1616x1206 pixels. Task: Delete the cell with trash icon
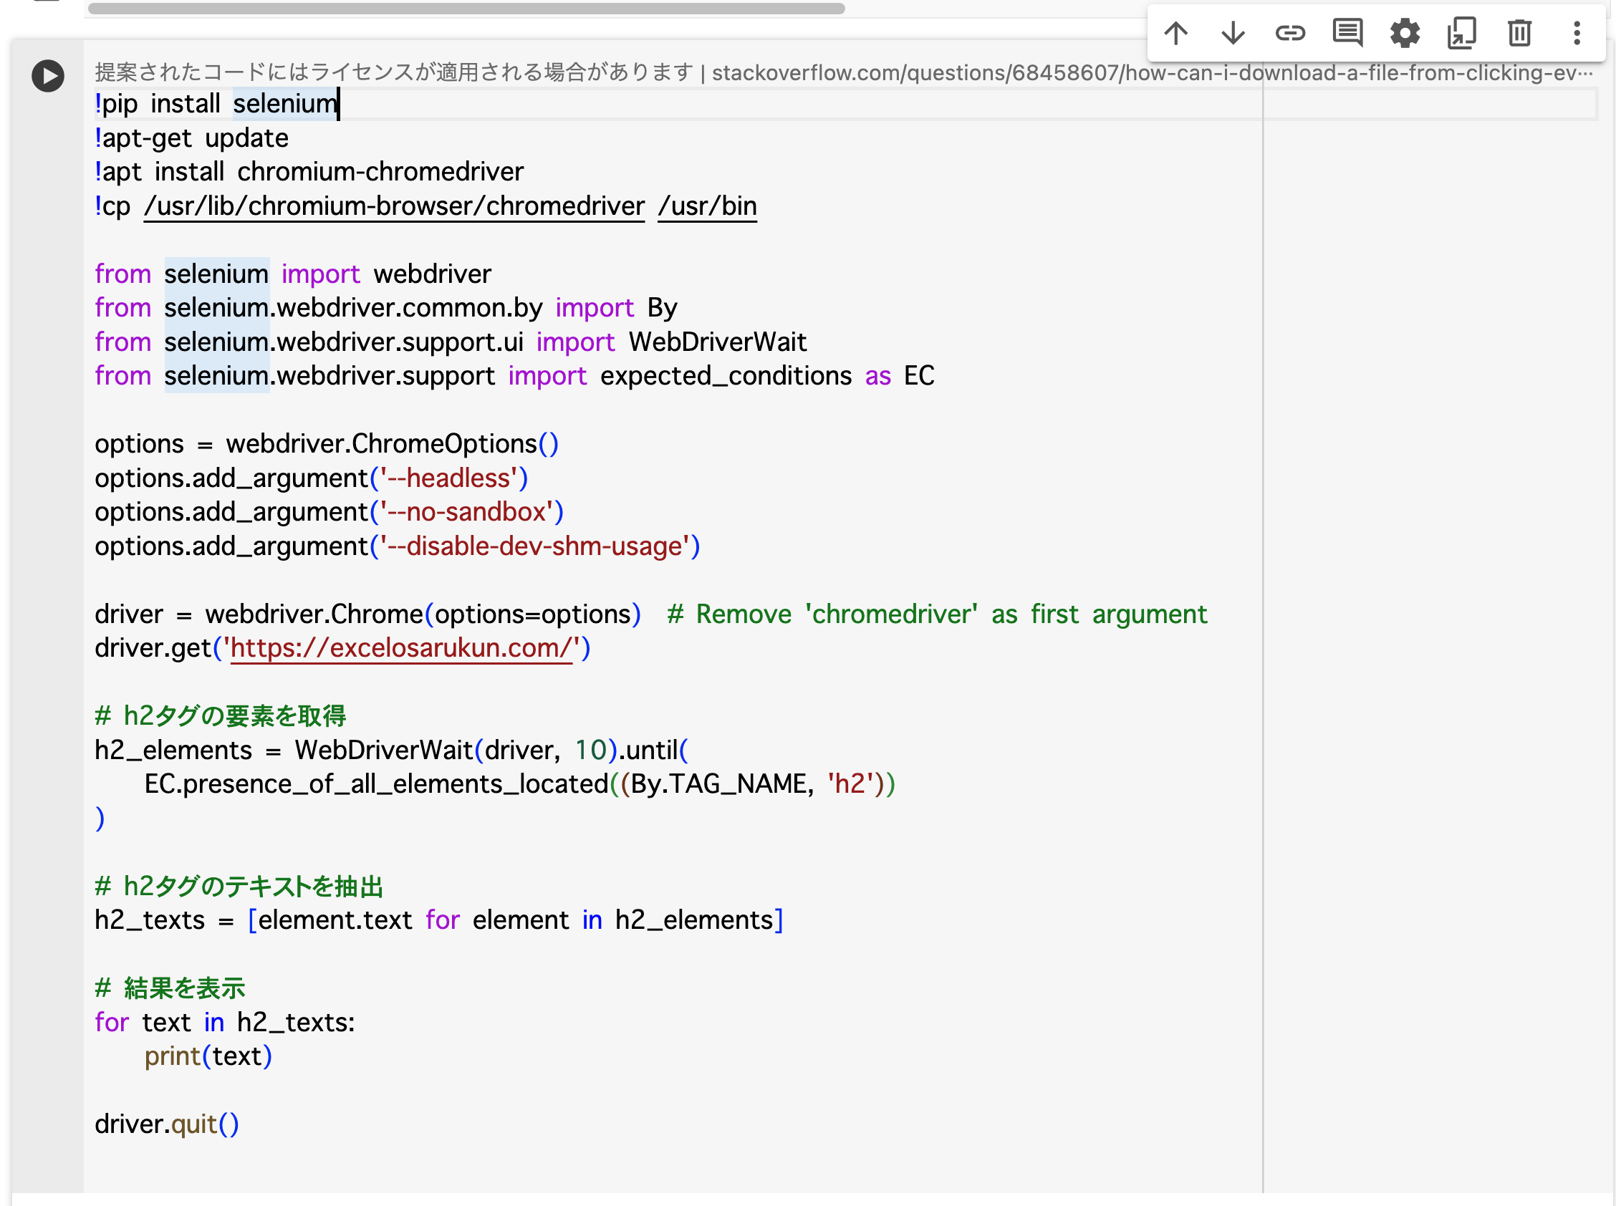1519,34
